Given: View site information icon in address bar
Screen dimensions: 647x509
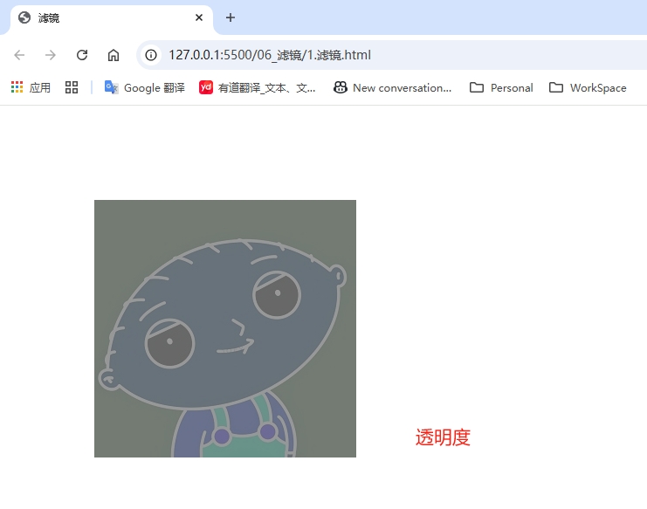Looking at the screenshot, I should [151, 55].
